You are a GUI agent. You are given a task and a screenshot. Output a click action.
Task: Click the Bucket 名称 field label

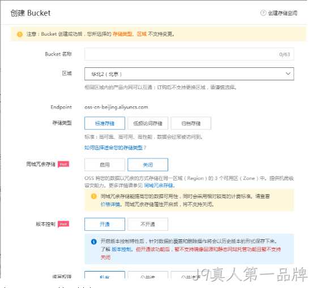tap(58, 54)
